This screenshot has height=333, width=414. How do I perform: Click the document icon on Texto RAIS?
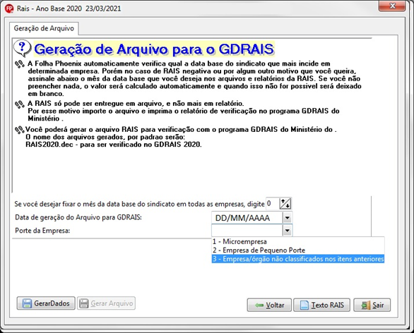304,305
